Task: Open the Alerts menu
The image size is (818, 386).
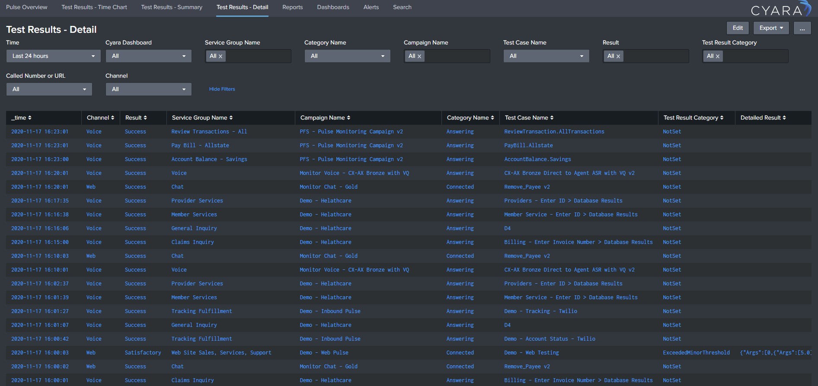Action: click(x=371, y=7)
